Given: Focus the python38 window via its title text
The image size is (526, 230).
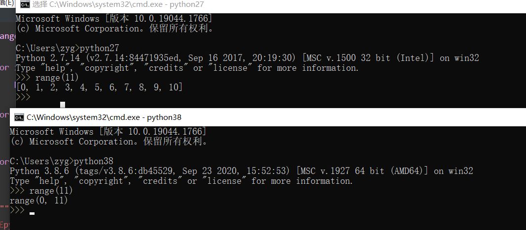Looking at the screenshot, I should [104, 117].
